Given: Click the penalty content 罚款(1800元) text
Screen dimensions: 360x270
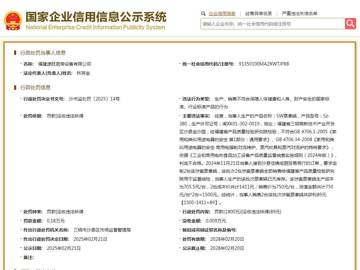Looking at the screenshot, I should coord(228,212).
